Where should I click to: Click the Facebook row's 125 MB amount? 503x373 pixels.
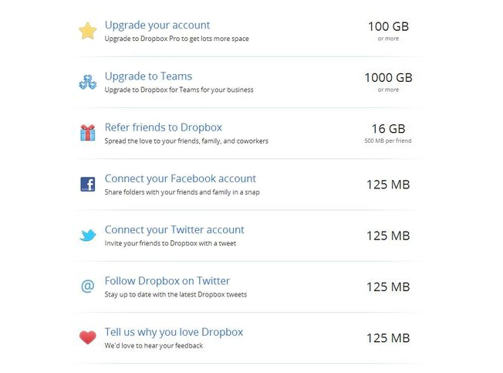point(388,185)
